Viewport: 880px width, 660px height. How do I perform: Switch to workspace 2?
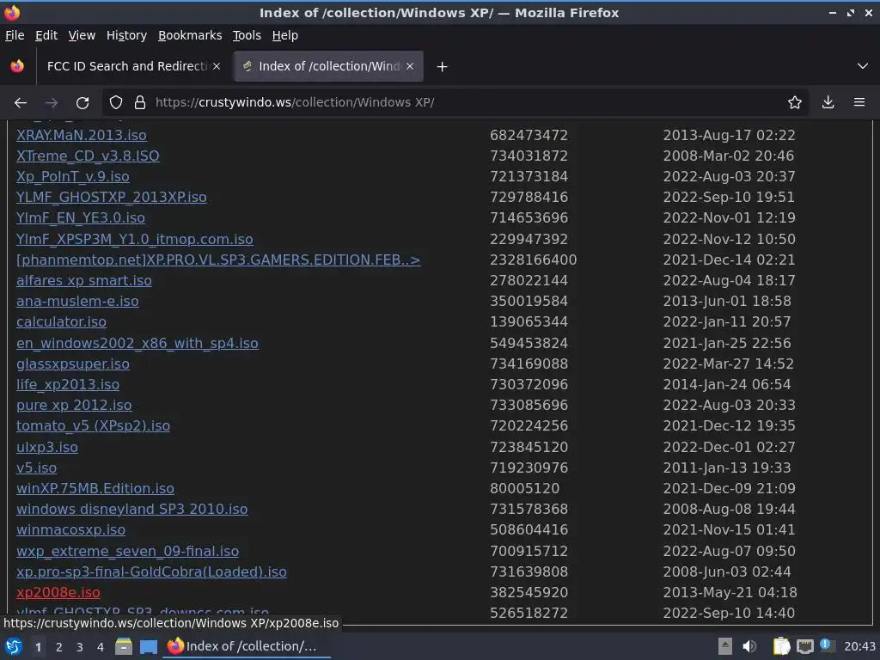[59, 648]
